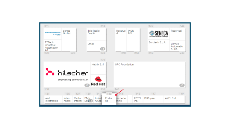The height and width of the screenshot is (129, 230).
Task: Expand the +3 badge on OPC Foundation booth
Action: [182, 85]
